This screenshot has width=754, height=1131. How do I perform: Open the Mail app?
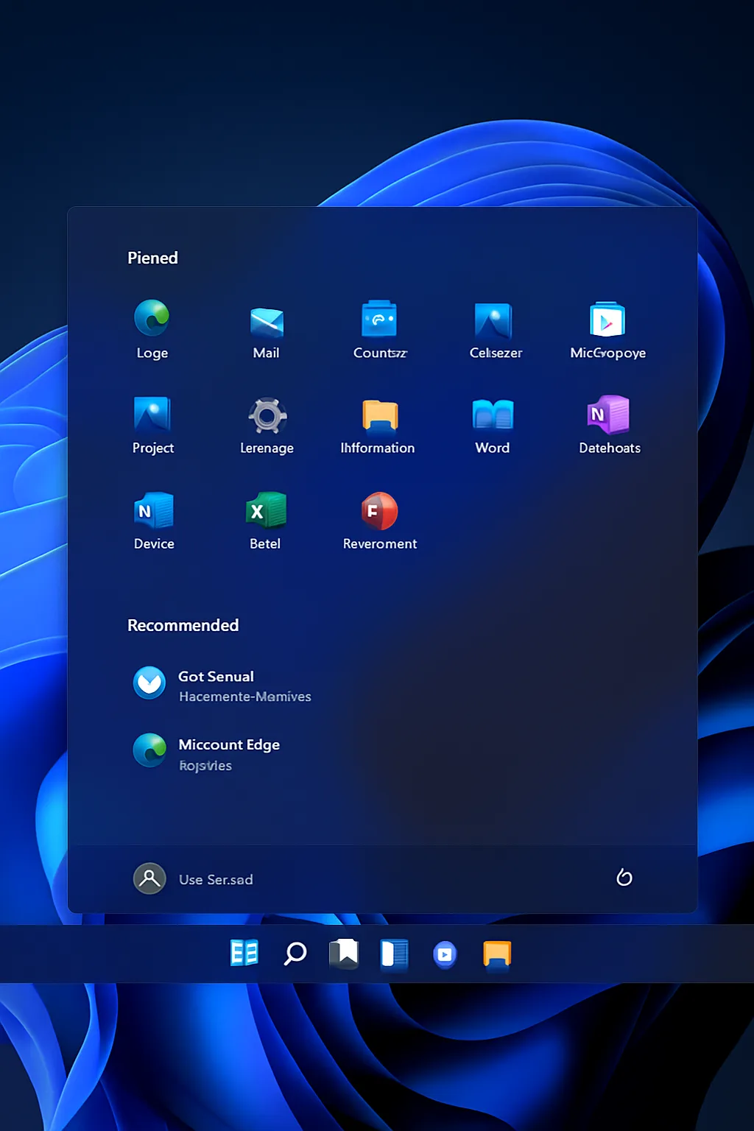click(266, 322)
